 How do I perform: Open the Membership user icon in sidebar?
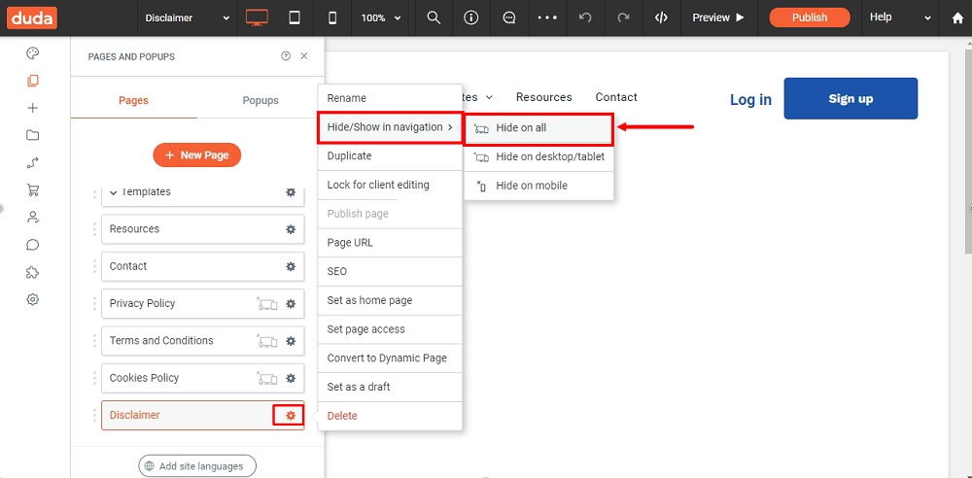tap(33, 217)
